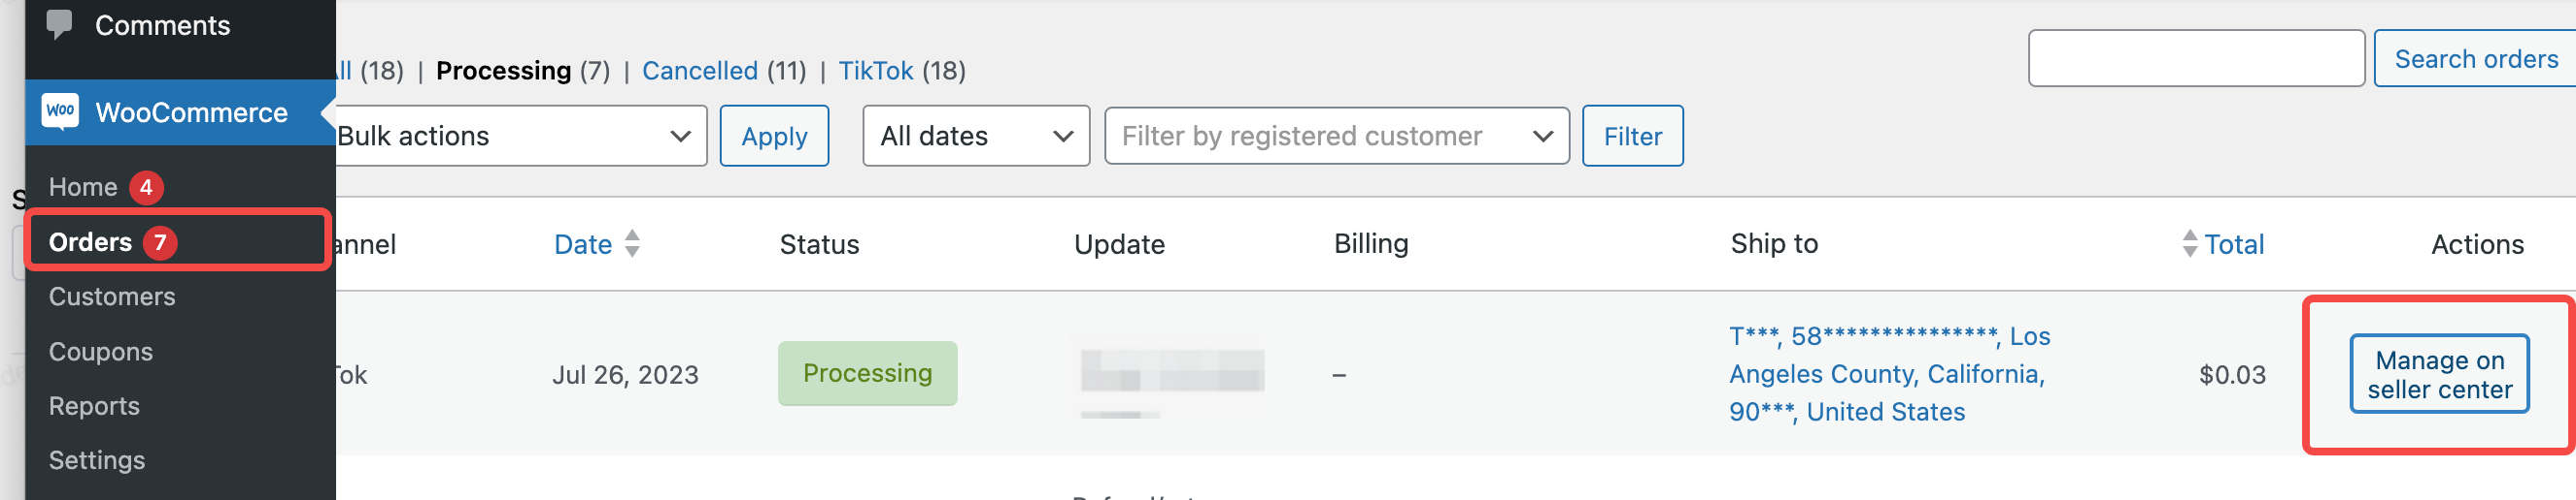Click the red Home notification badge
Viewport: 2576px width, 500px height.
point(146,188)
